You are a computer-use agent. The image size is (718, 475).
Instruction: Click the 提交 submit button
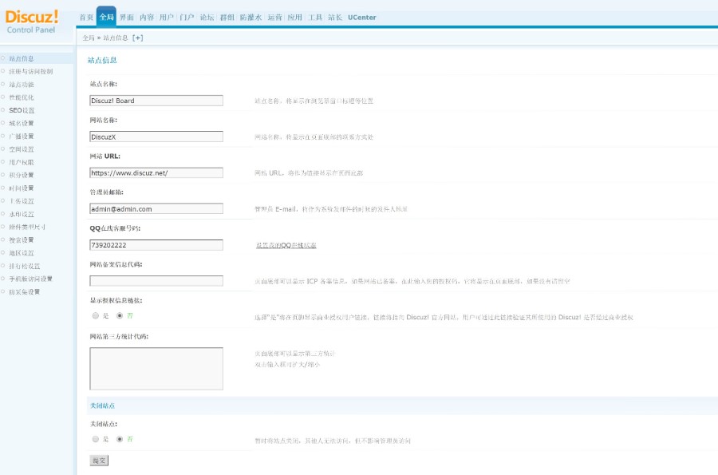(99, 461)
